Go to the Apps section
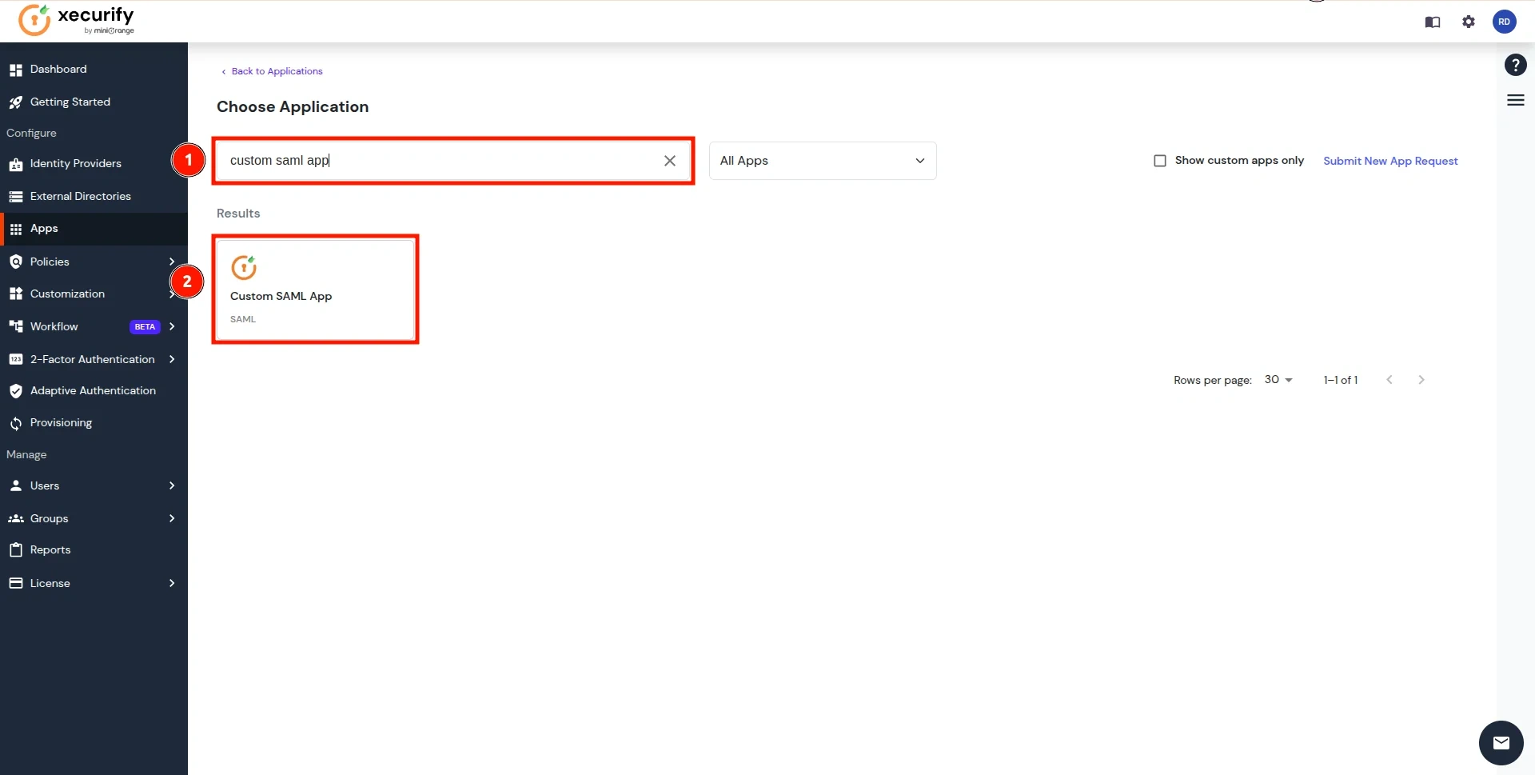This screenshot has width=1535, height=775. (x=44, y=228)
